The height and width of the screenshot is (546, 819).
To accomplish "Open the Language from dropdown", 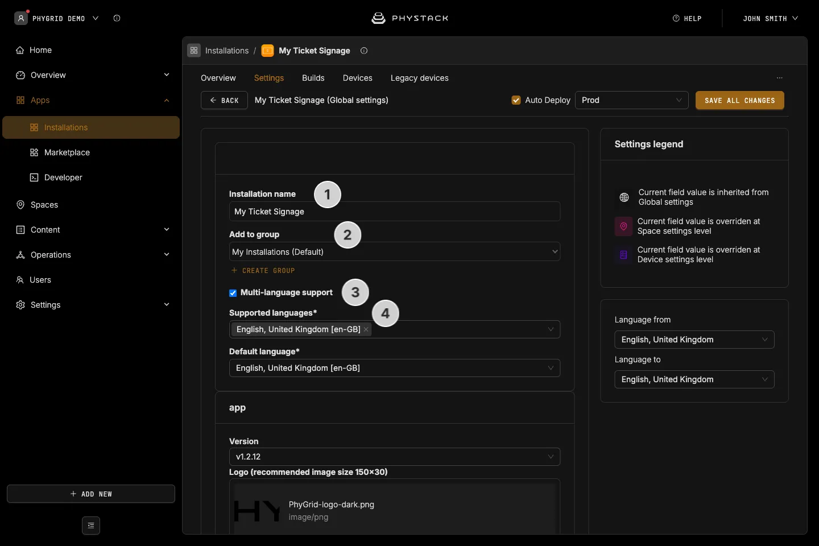I will 694,340.
